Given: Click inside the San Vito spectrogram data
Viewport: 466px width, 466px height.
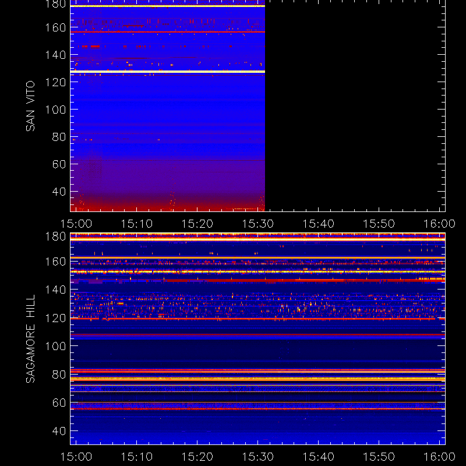Looking at the screenshot, I should (168, 106).
